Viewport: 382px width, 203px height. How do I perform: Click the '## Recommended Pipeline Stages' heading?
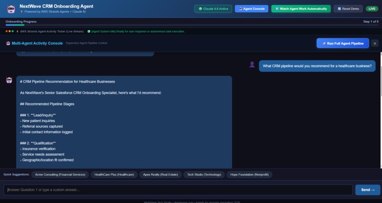[47, 104]
